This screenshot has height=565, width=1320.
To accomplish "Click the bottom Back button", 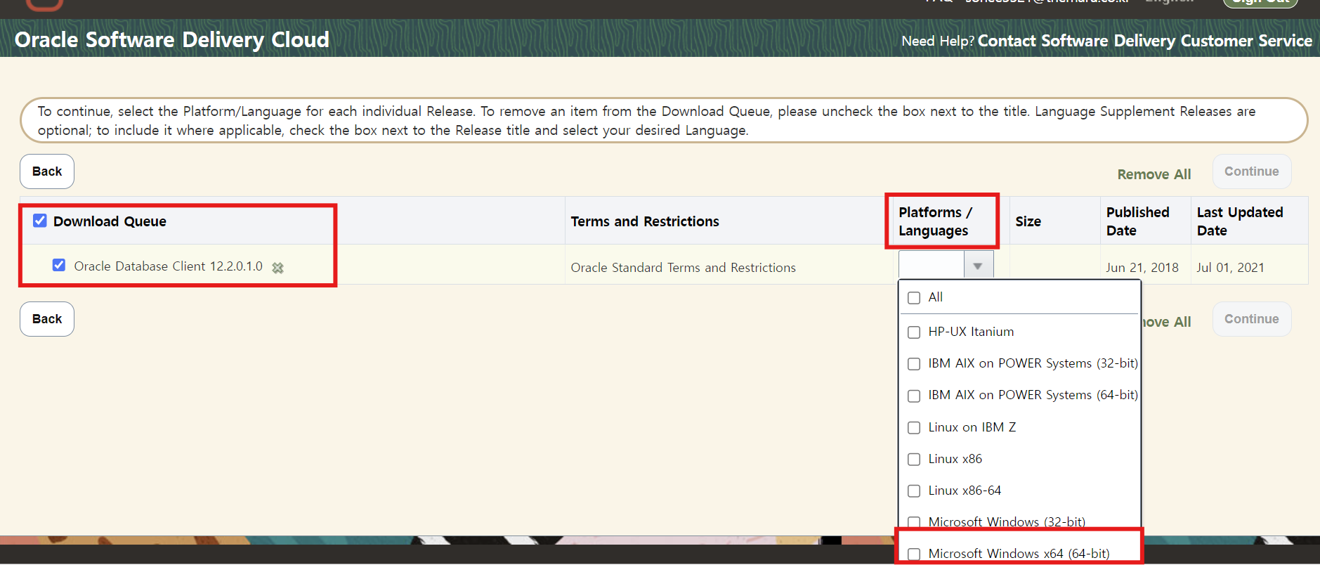I will click(47, 319).
